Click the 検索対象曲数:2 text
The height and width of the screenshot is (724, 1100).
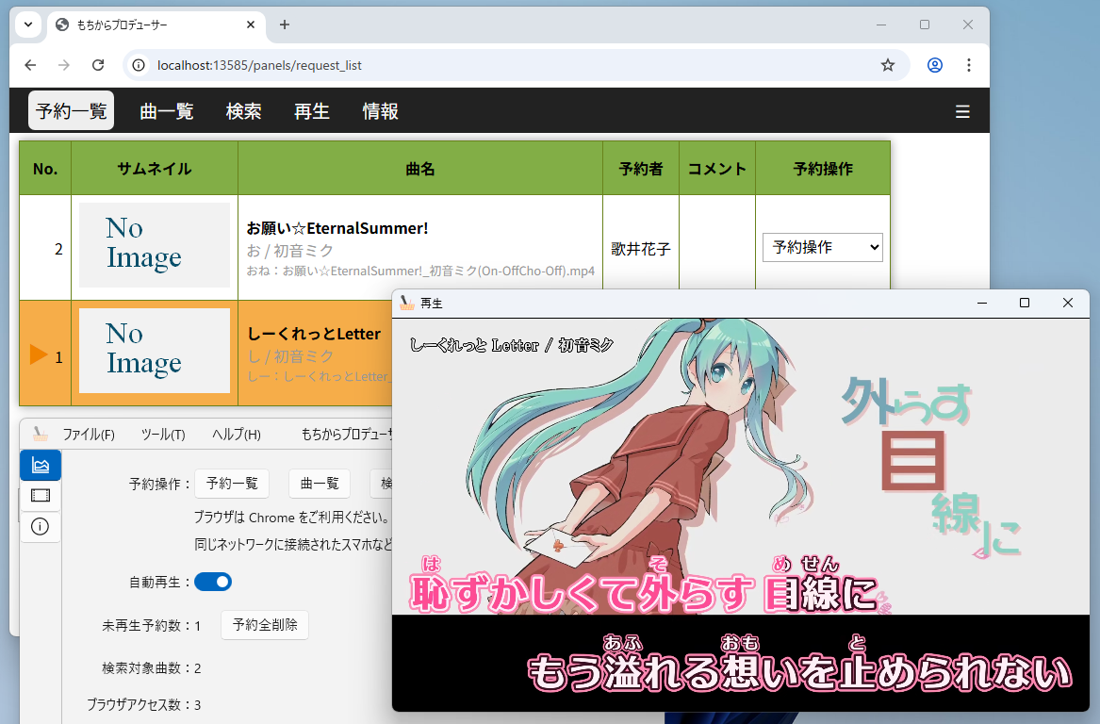(x=152, y=668)
